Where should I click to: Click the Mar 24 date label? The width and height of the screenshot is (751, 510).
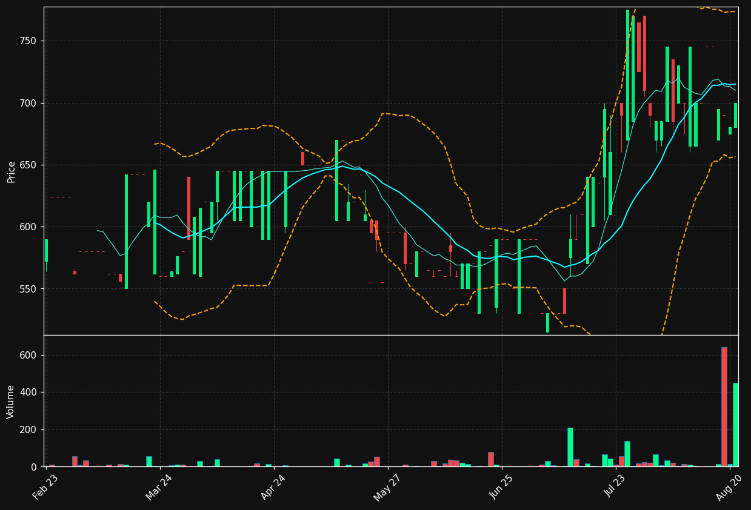click(159, 487)
